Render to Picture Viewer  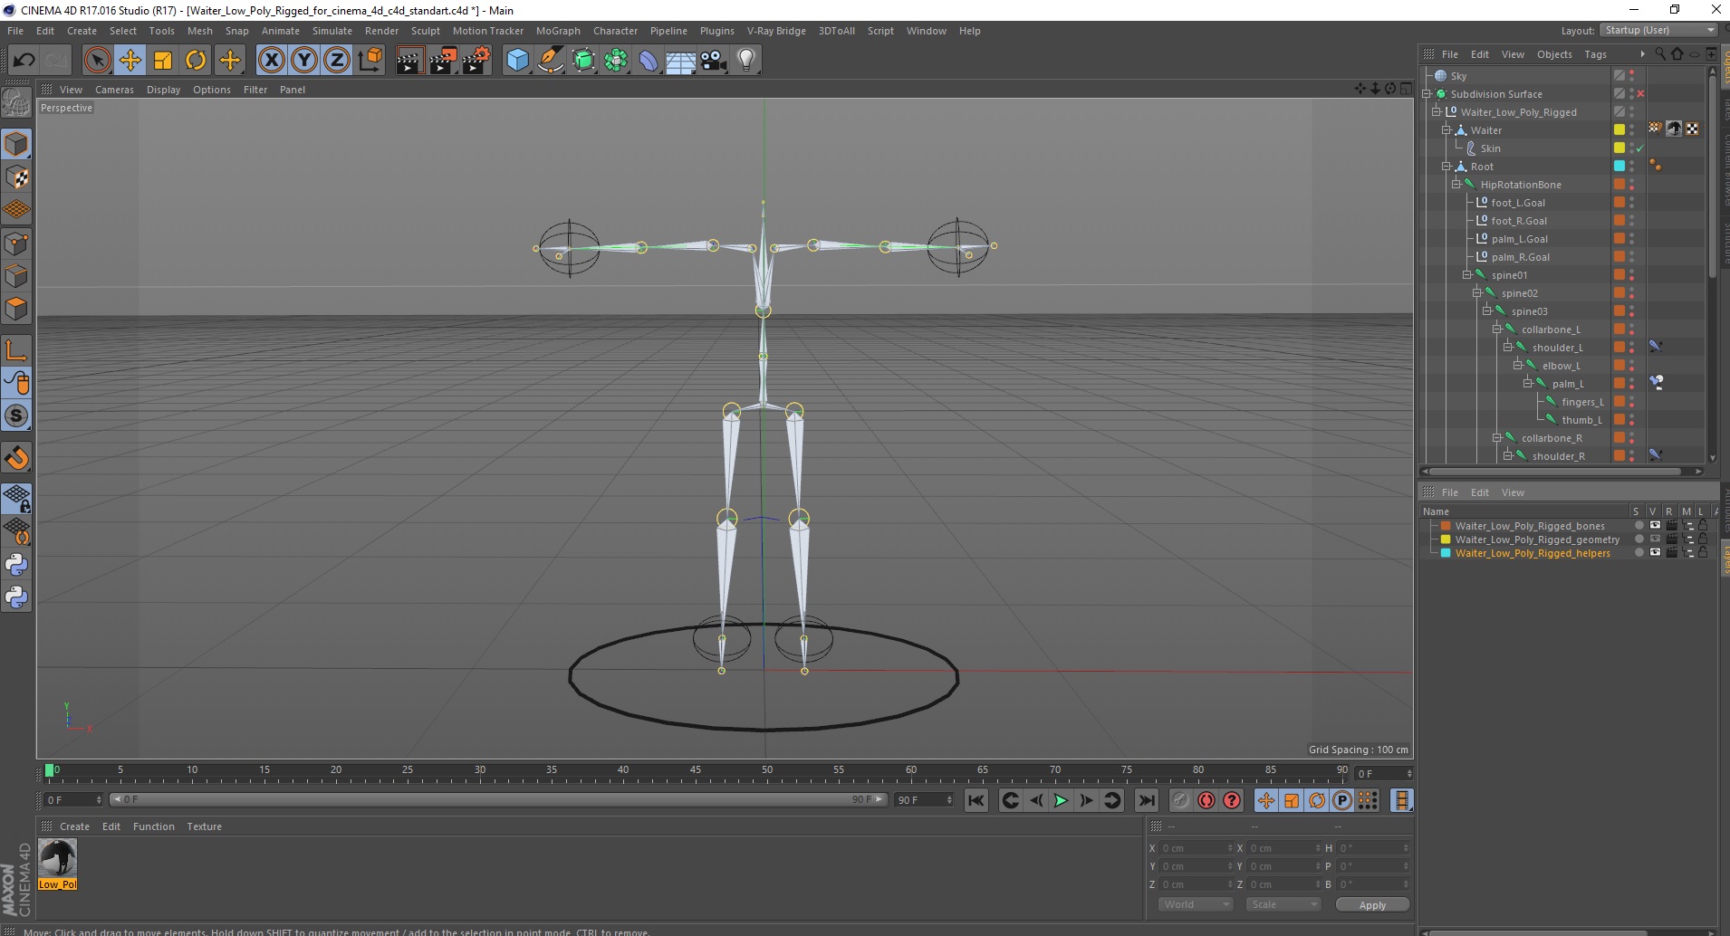click(443, 61)
